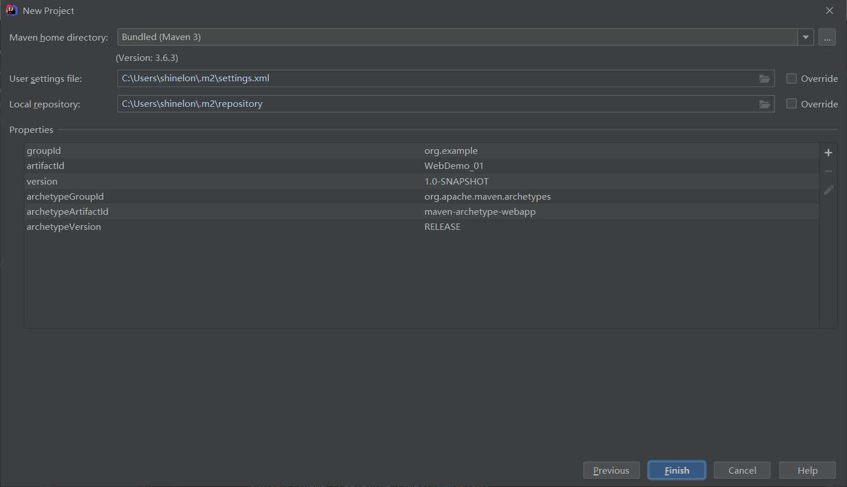The image size is (847, 487).
Task: Click the pencil icon to edit property
Action: (x=828, y=190)
